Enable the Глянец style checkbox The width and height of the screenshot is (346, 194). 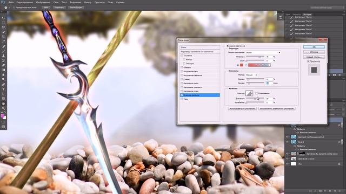182,79
